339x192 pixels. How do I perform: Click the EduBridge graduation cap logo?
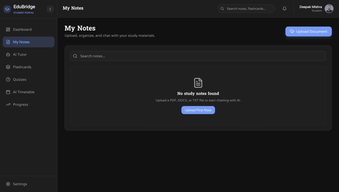coord(7,9)
